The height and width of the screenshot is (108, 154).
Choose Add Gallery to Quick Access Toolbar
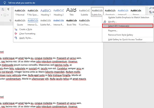point(125,39)
